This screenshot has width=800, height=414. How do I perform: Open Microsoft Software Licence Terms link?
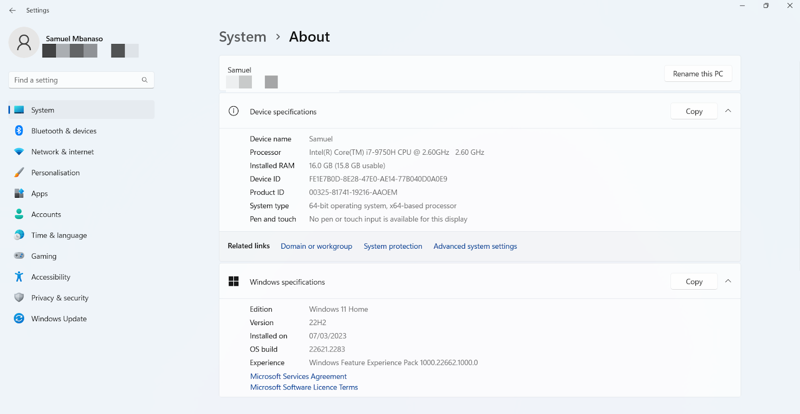pos(304,388)
